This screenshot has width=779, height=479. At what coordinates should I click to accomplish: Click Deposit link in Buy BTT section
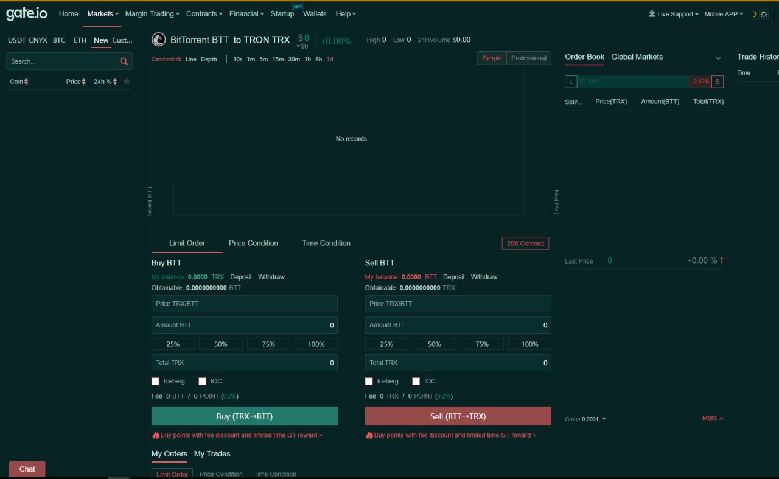click(x=241, y=277)
